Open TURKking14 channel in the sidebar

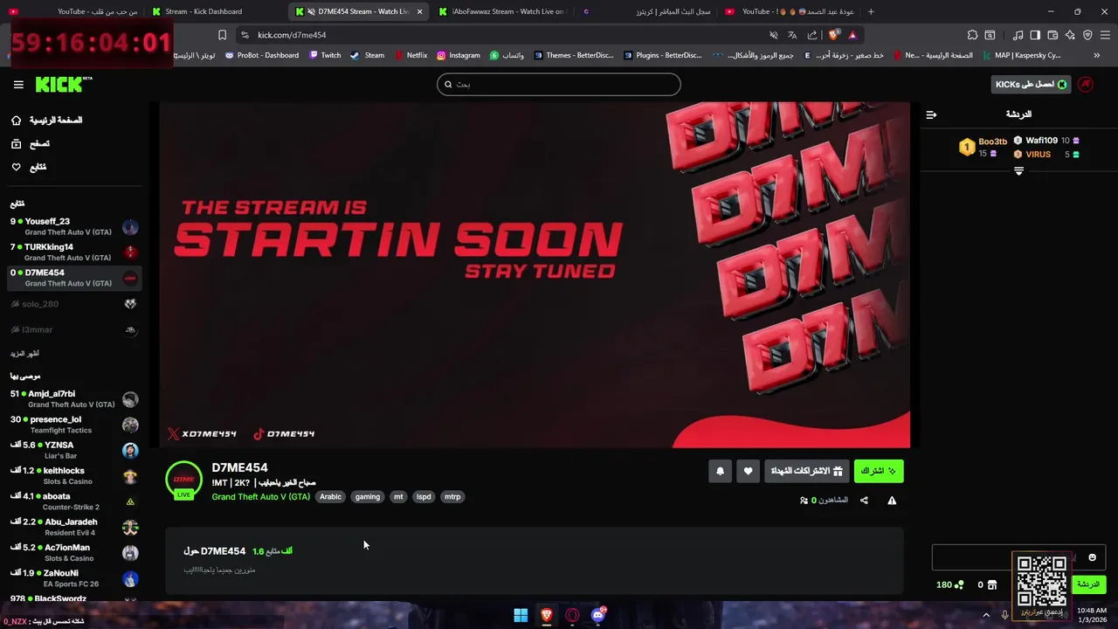click(74, 252)
